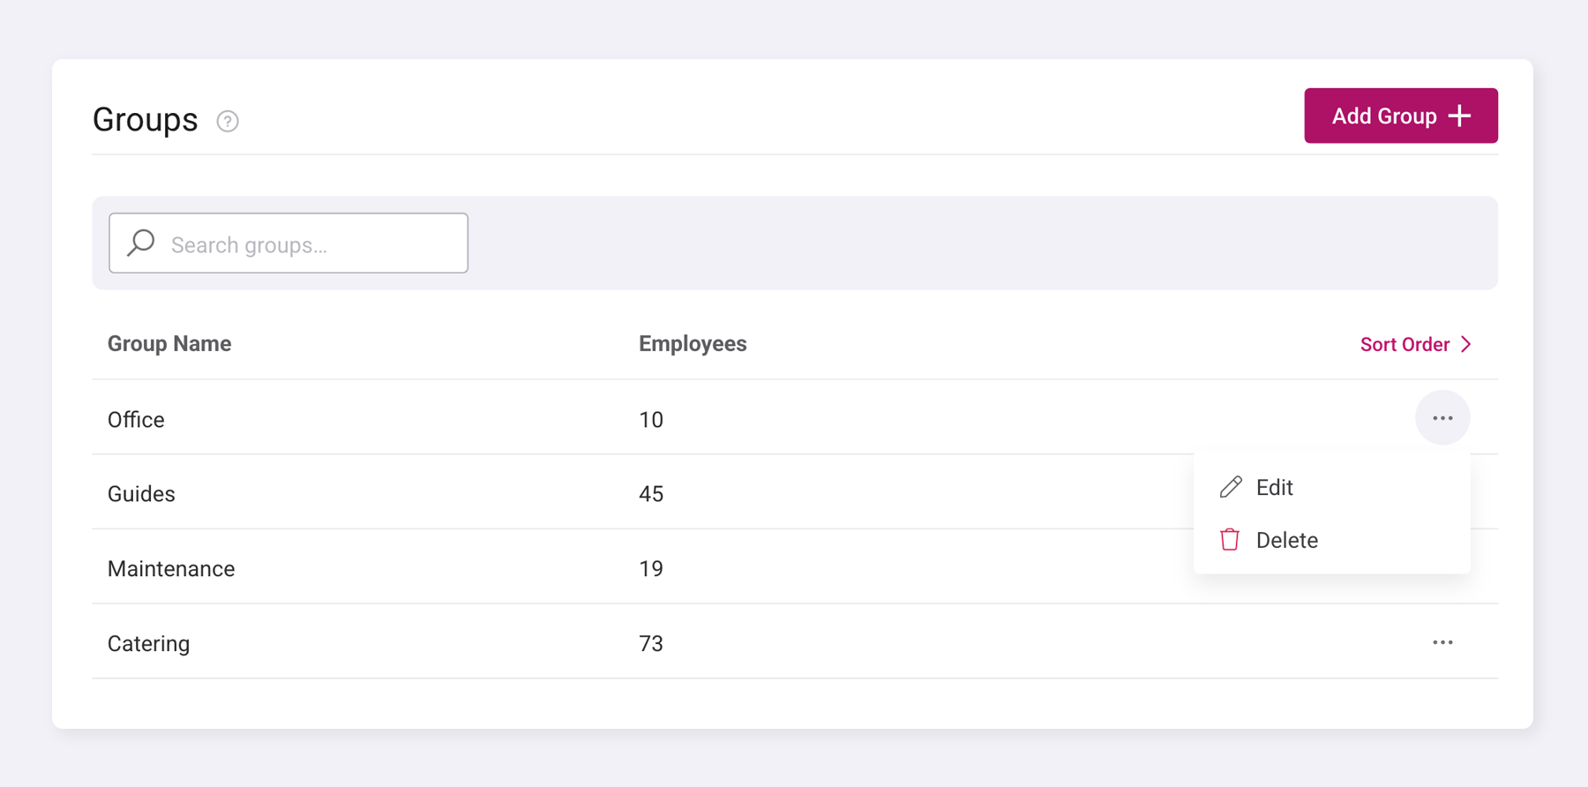Open the Sort Order link

[1416, 344]
